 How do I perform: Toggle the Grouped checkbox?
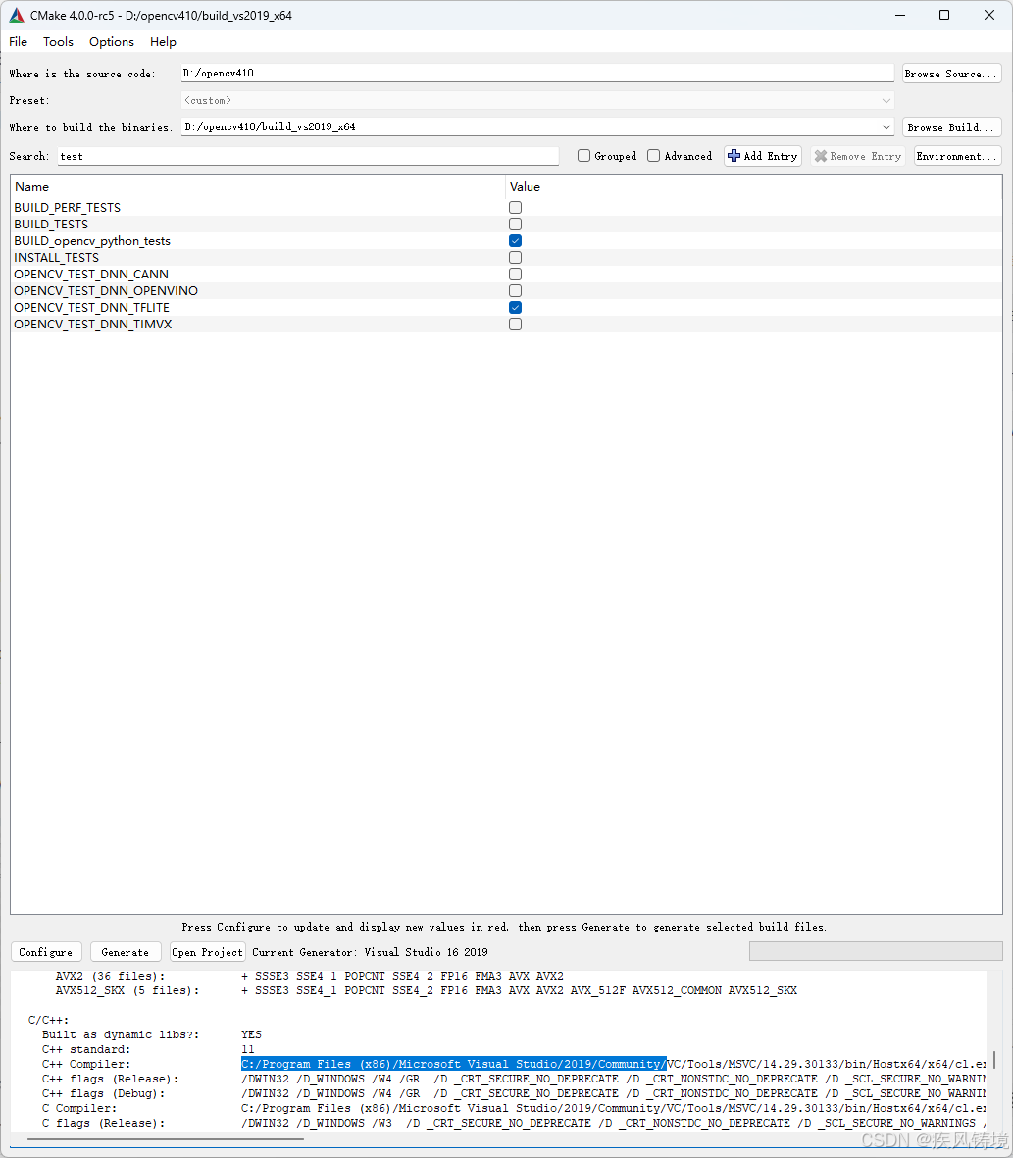[x=584, y=156]
